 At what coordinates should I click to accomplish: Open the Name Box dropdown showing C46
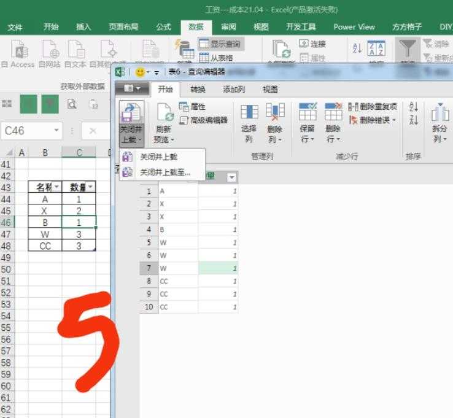tap(56, 131)
